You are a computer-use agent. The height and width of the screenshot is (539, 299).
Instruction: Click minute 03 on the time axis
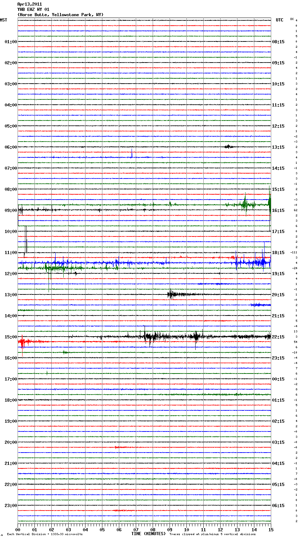coord(68,530)
